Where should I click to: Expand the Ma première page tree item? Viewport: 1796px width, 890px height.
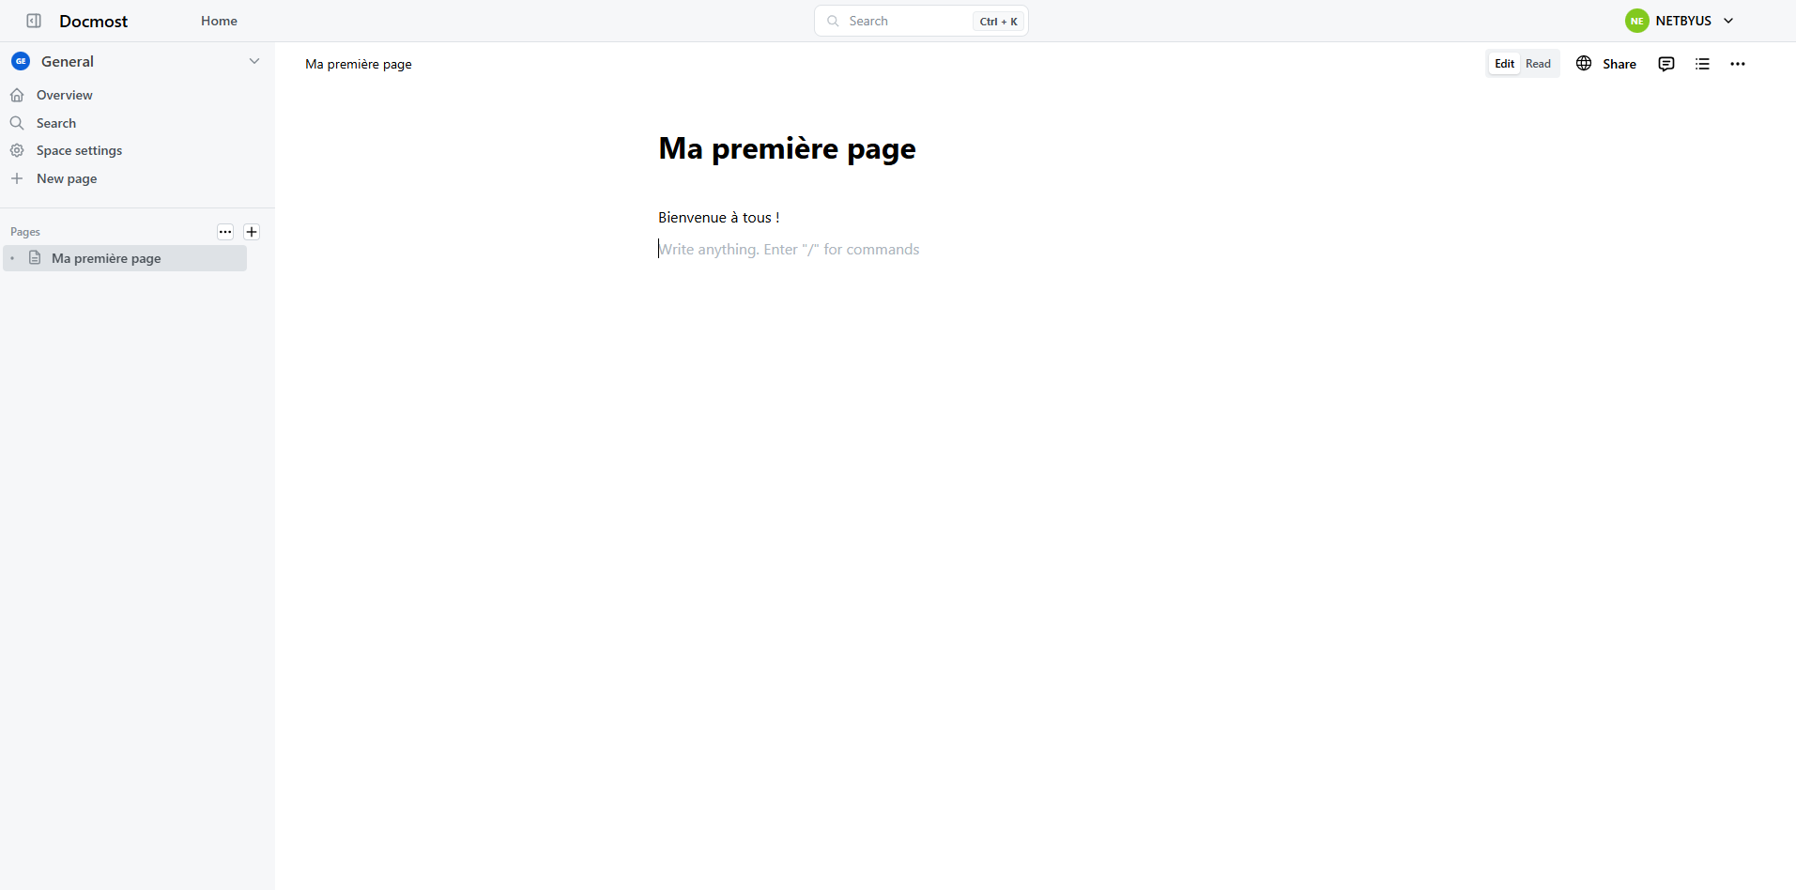[12, 258]
